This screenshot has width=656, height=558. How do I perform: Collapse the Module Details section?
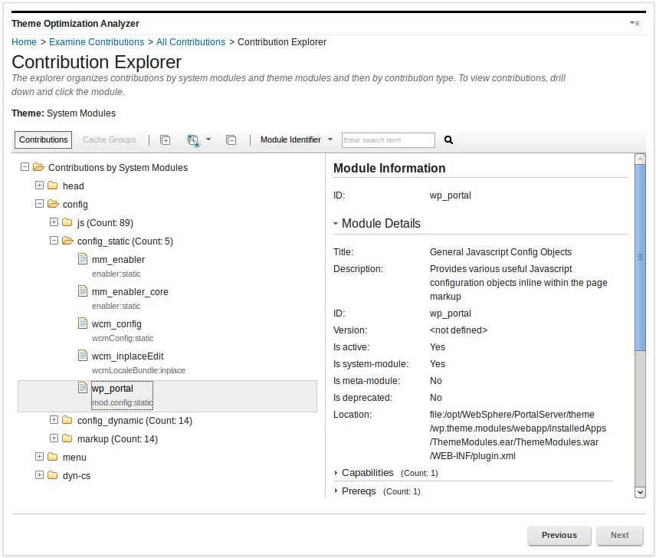(335, 223)
